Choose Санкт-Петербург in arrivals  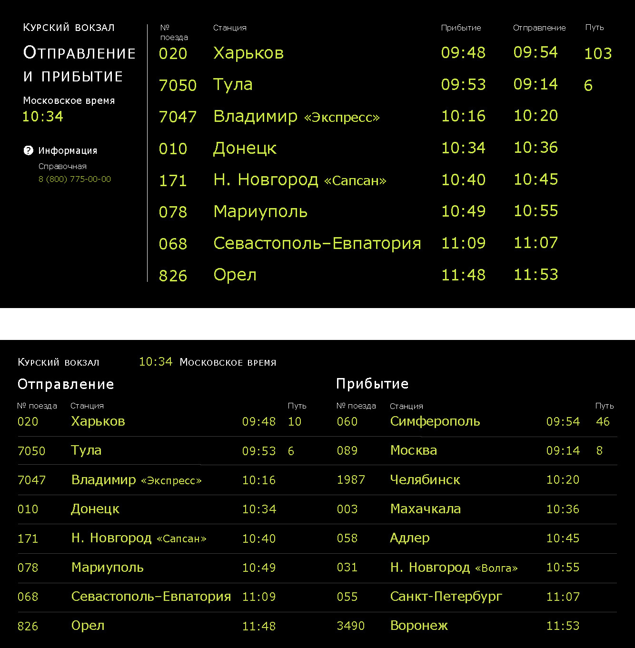click(446, 597)
